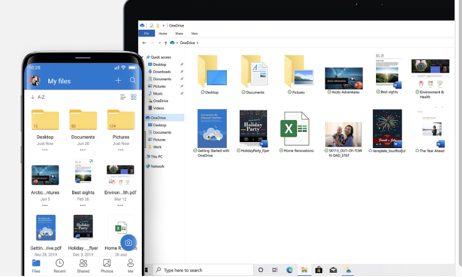The height and width of the screenshot is (277, 462).
Task: Open Microsoft Edge from taskbar
Action: [x=289, y=270]
